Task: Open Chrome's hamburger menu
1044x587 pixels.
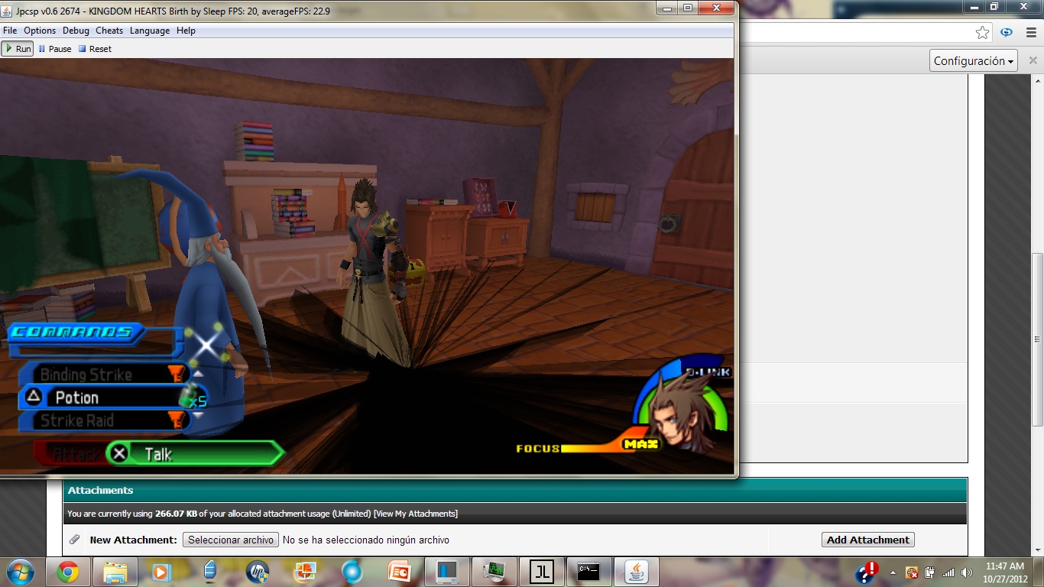Action: tap(1030, 32)
